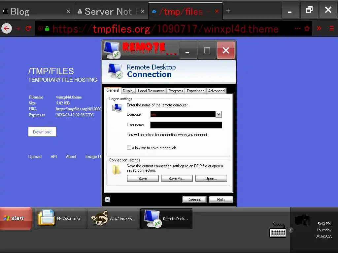Screen dimensions: 338x253
Task: Click the tmpfiles.org download URL text
Action: pos(79,109)
